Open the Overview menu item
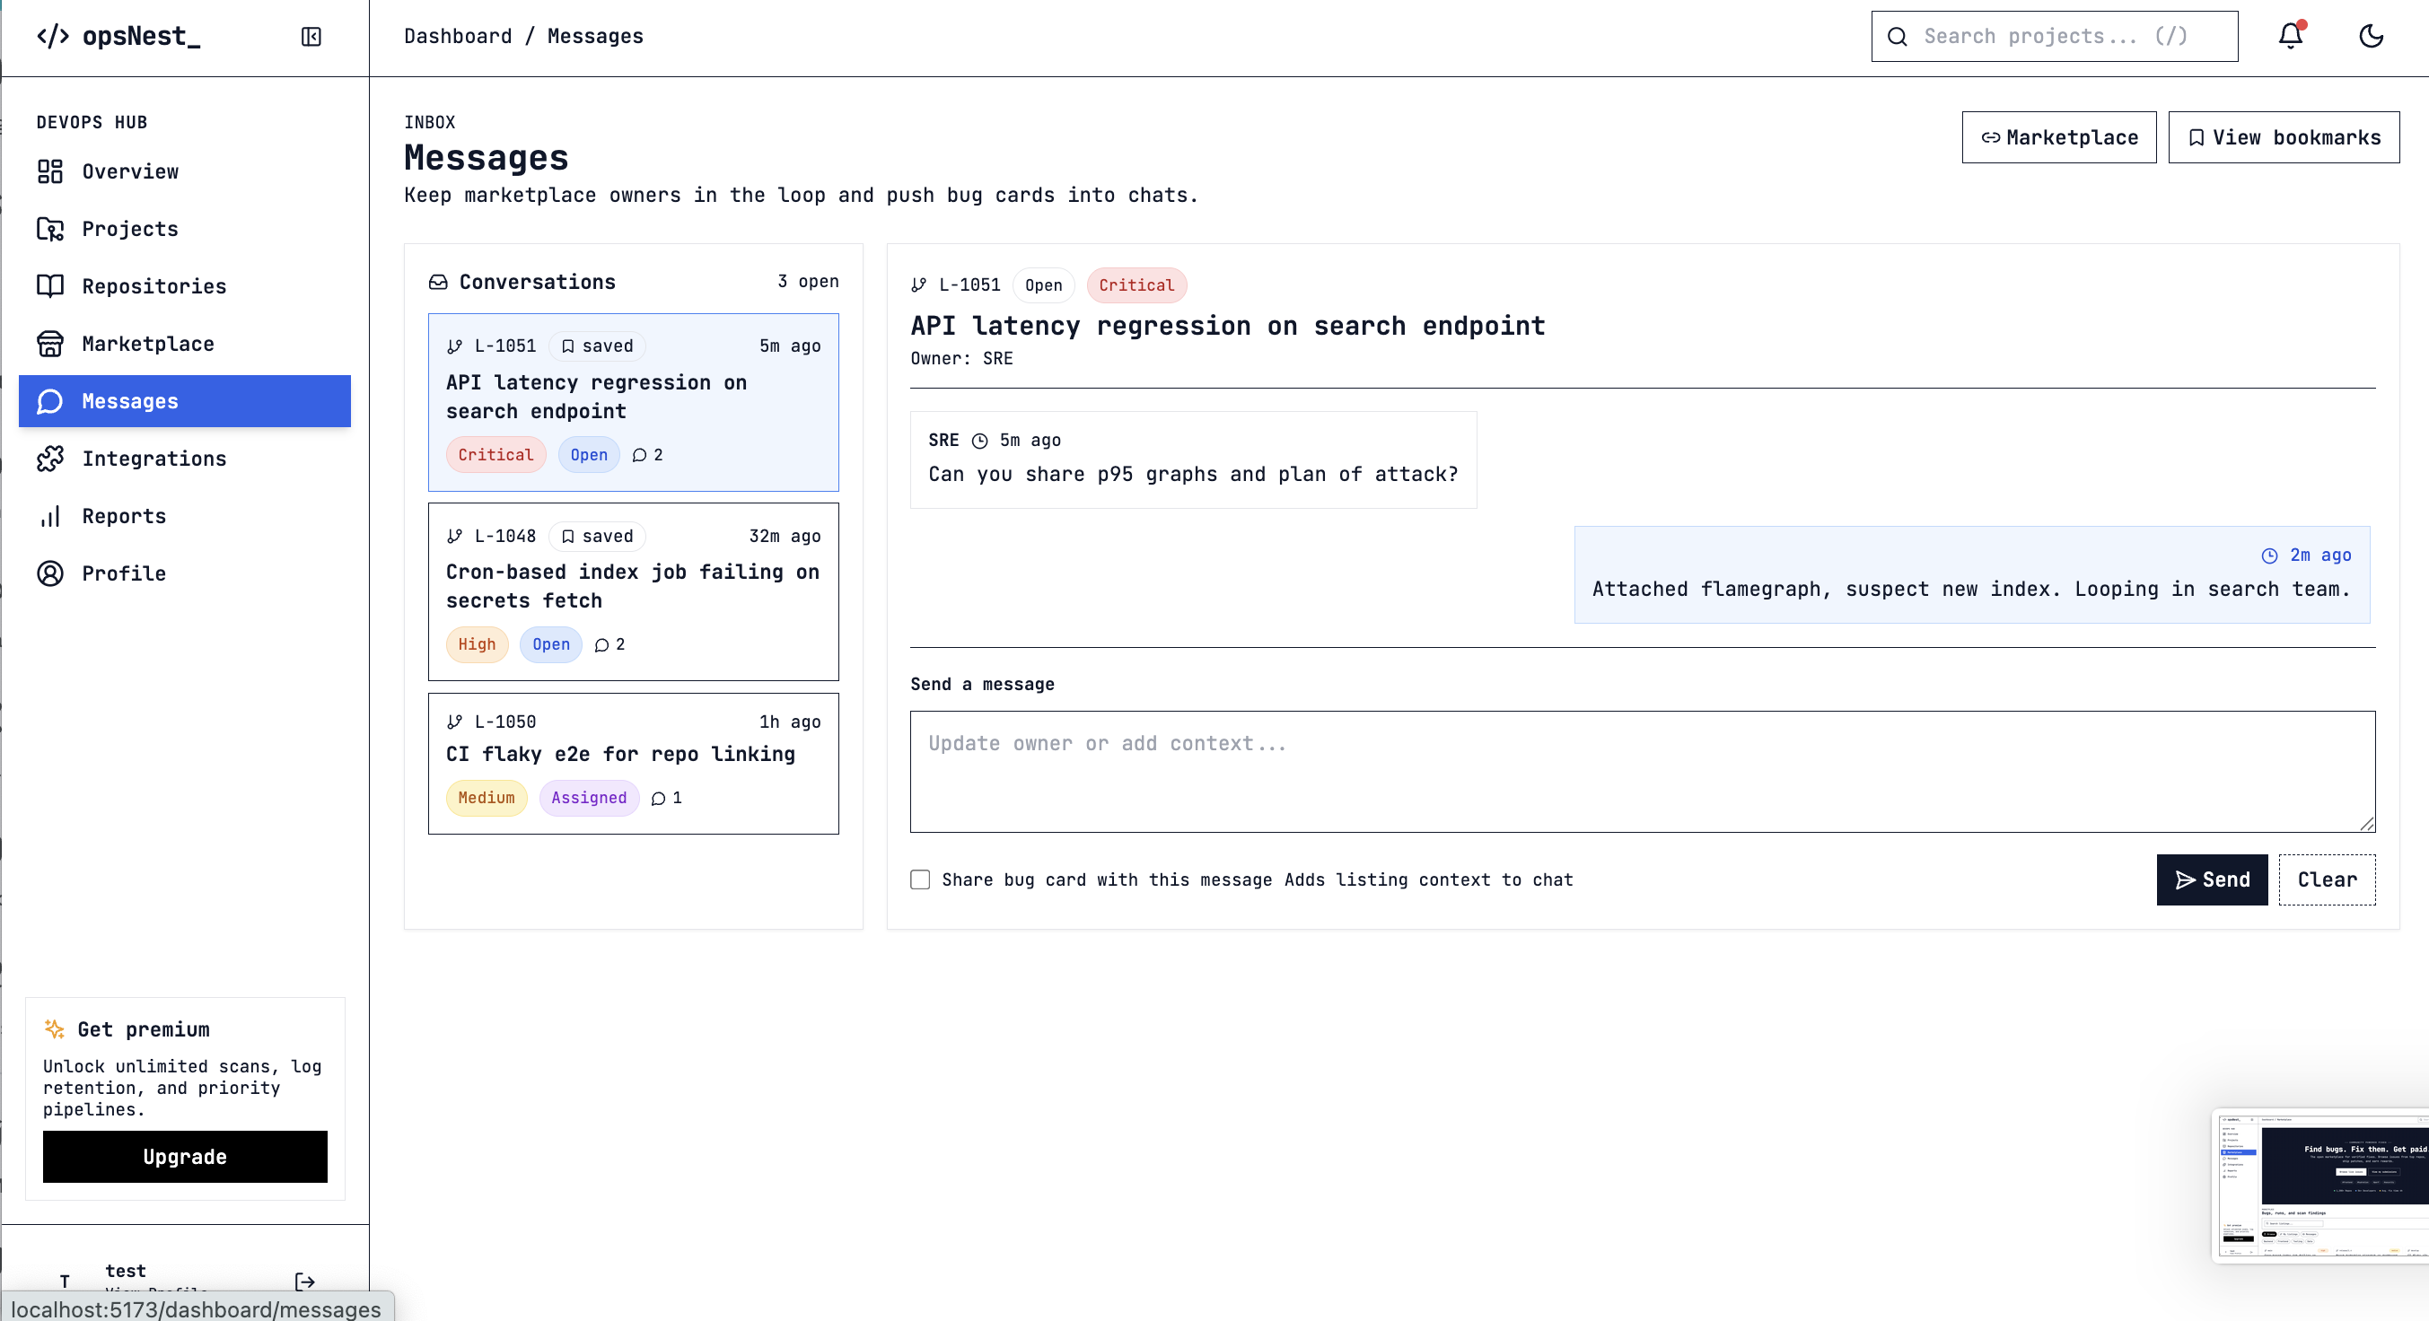Viewport: 2429px width, 1321px height. tap(129, 171)
